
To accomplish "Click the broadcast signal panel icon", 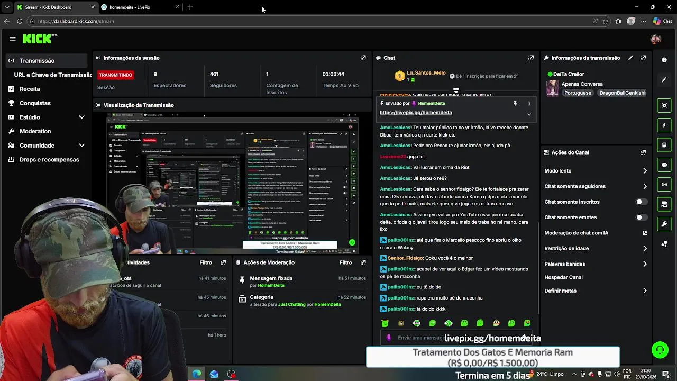I will (664, 185).
